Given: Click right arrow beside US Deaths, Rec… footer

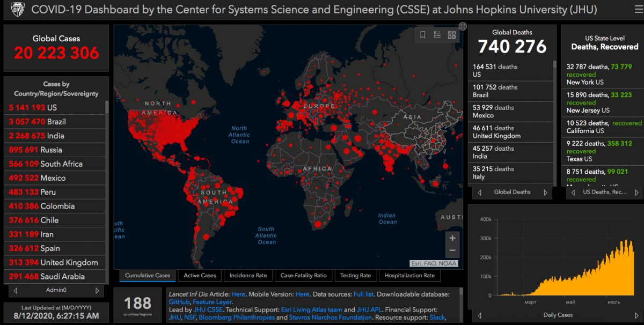Looking at the screenshot, I should [636, 192].
